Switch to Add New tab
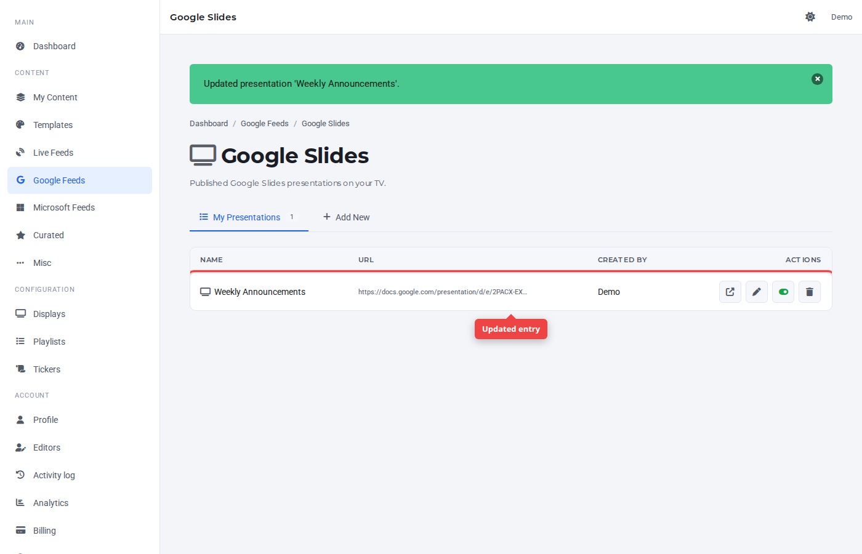 [346, 217]
